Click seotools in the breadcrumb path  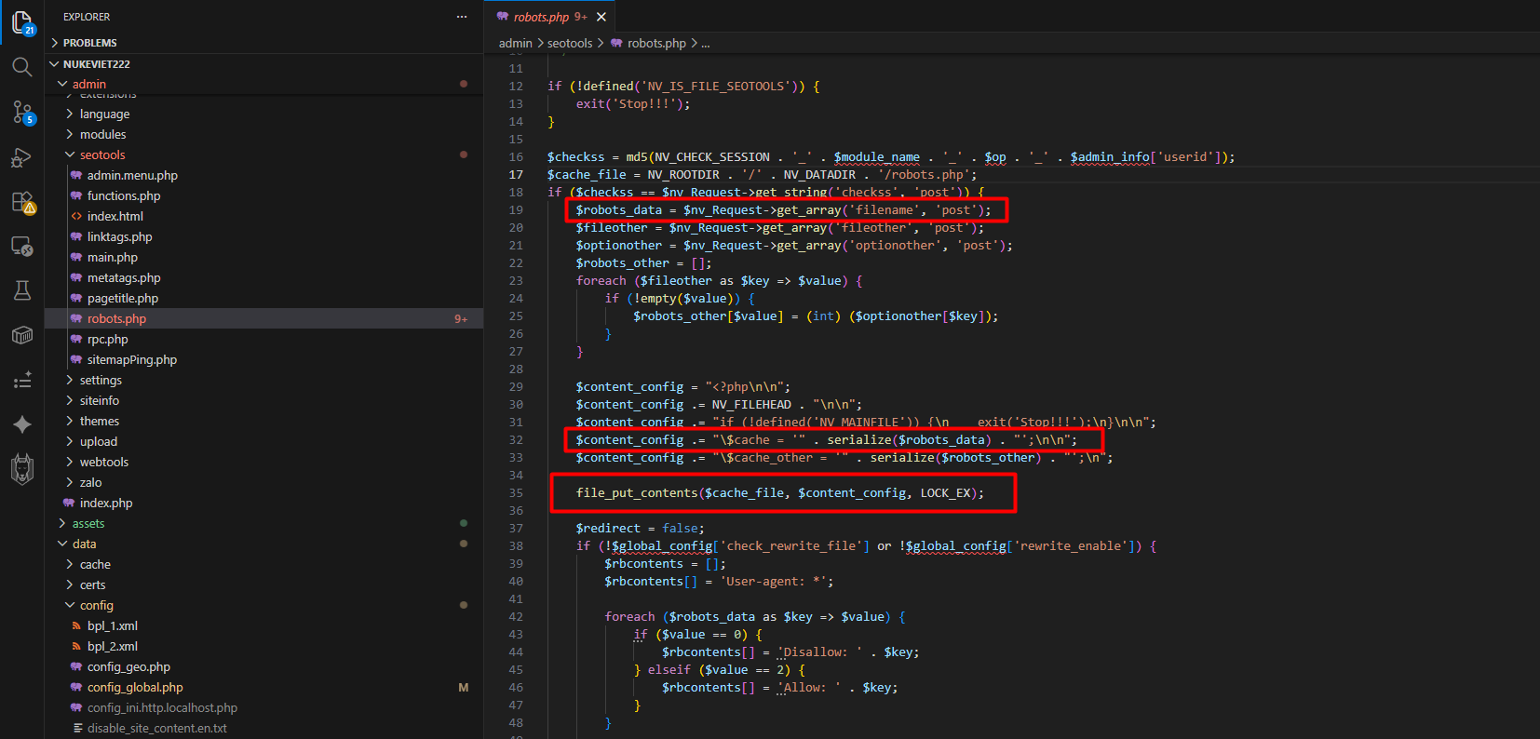(x=570, y=43)
